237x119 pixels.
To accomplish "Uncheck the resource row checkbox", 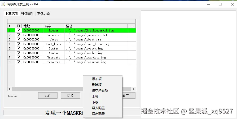I will tap(19, 62).
